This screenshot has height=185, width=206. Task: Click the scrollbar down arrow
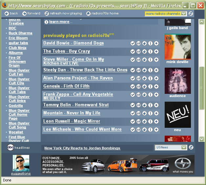tap(201, 139)
